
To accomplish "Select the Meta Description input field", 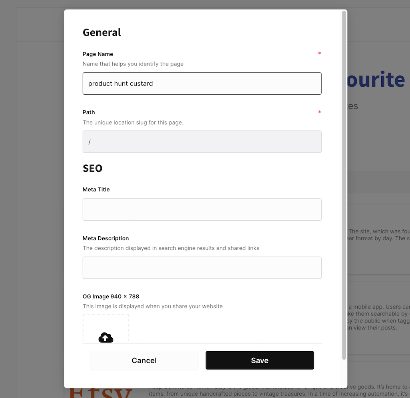I will coord(202,268).
